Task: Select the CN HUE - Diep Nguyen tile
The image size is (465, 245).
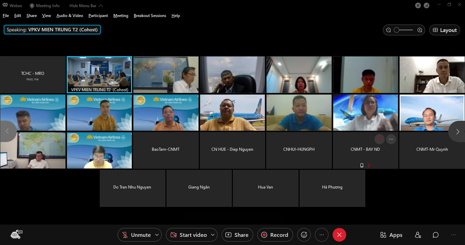Action: [232, 150]
